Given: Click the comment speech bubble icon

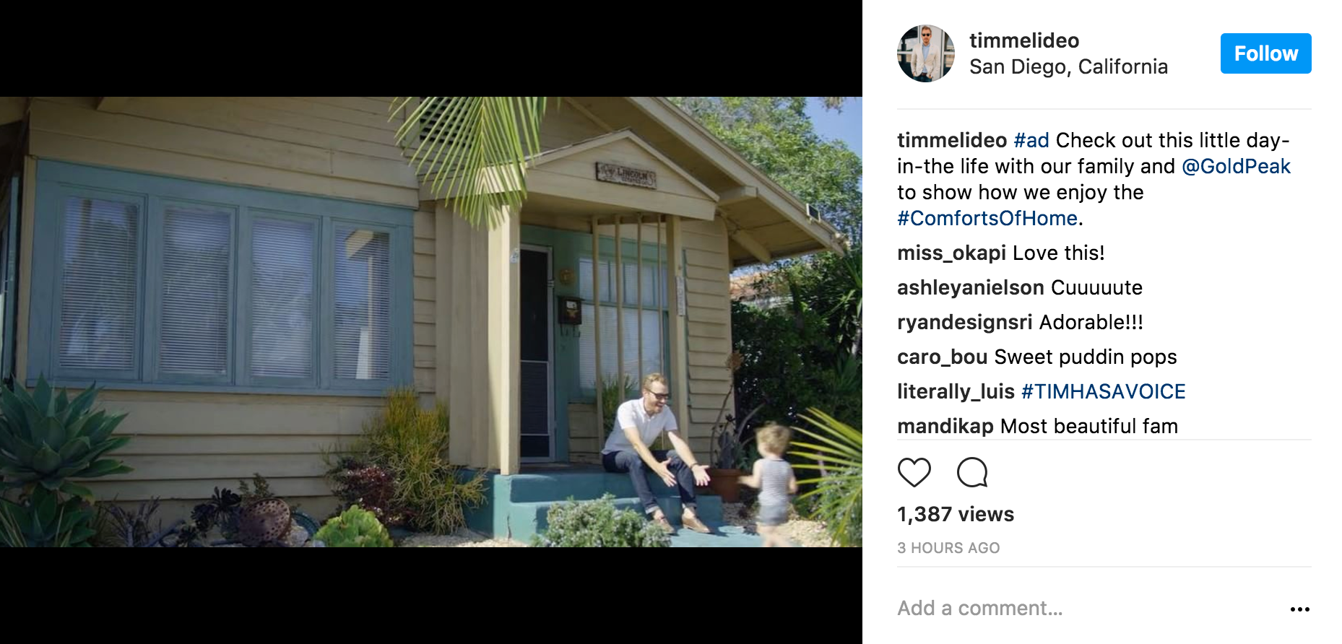Looking at the screenshot, I should click(972, 472).
